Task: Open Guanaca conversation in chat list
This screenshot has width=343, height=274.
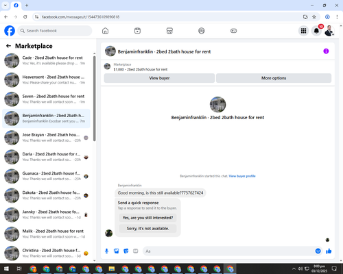Action: coord(46,176)
